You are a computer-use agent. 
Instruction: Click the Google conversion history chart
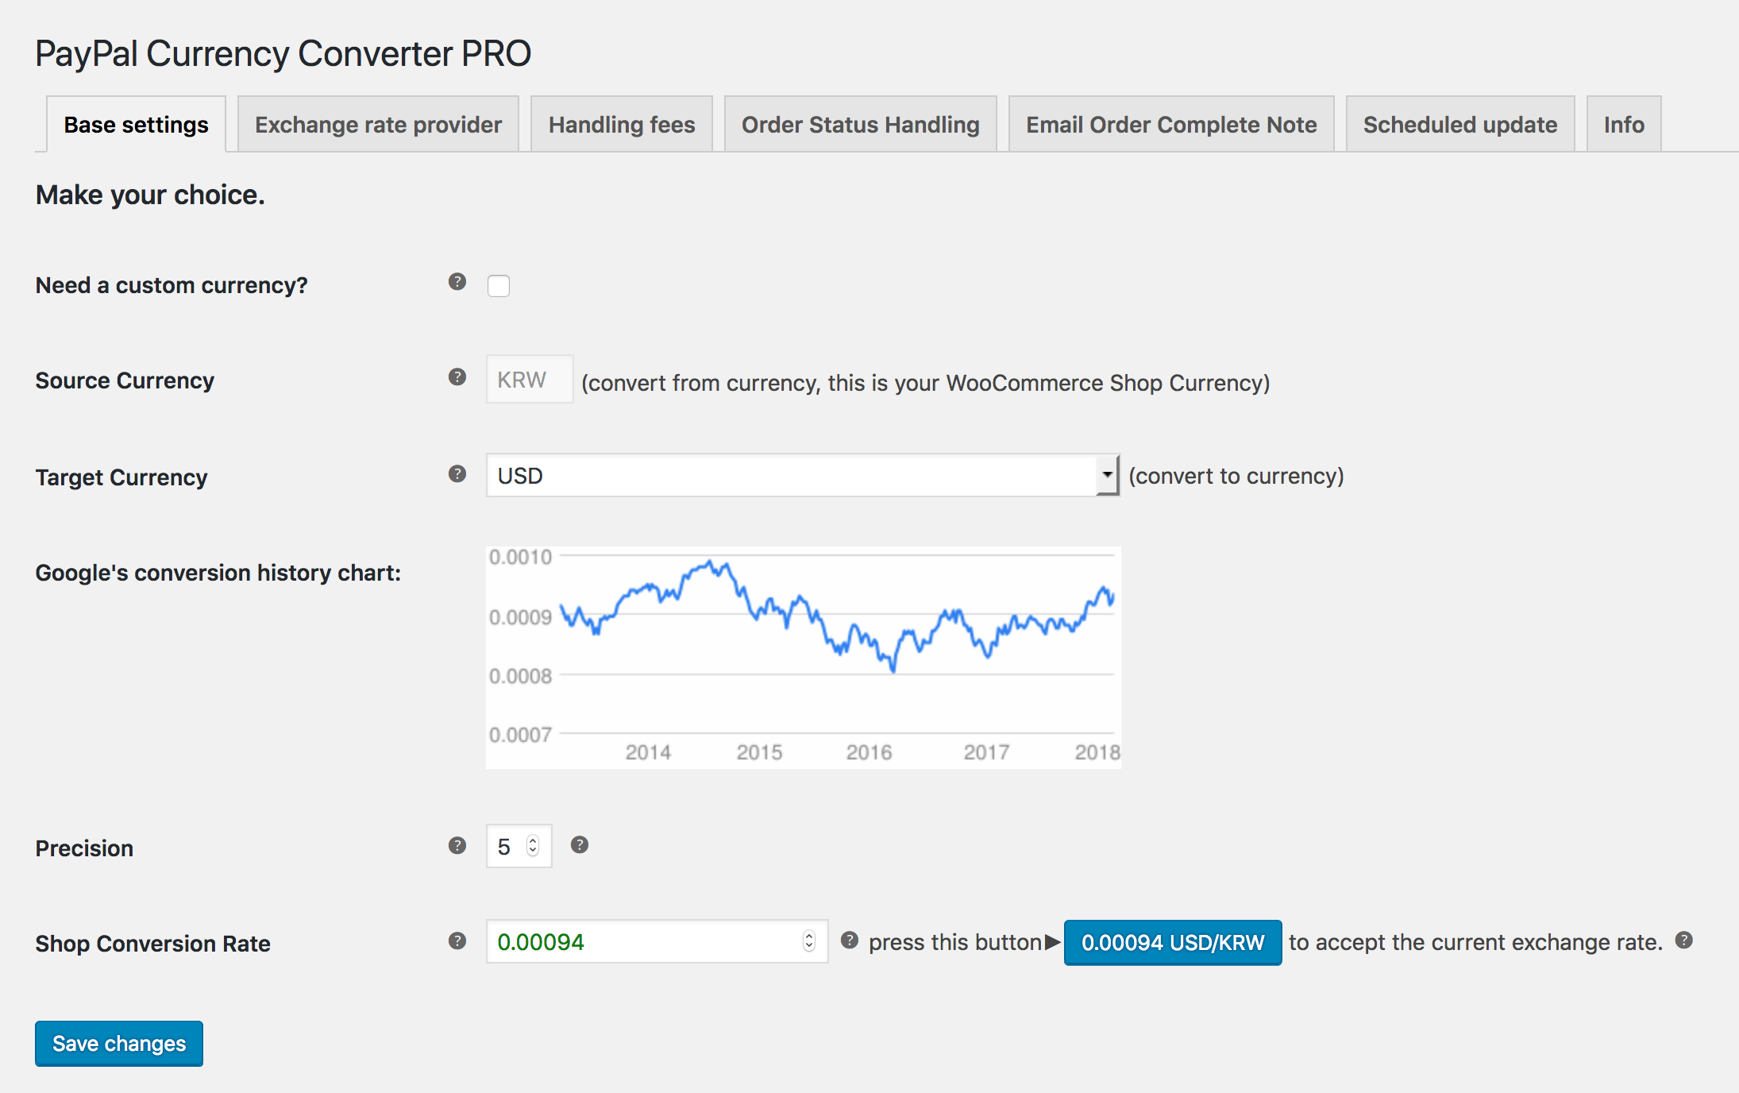point(803,657)
